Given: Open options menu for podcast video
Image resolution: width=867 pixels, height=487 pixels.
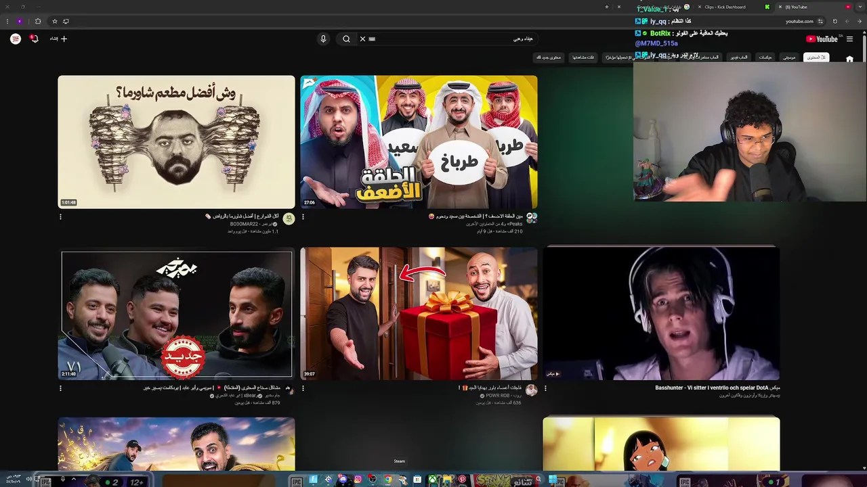Looking at the screenshot, I should [60, 388].
